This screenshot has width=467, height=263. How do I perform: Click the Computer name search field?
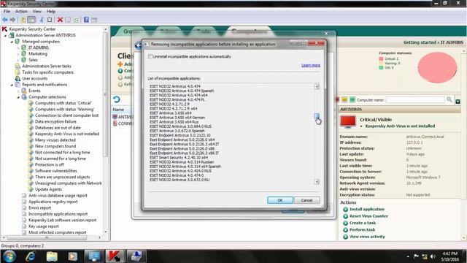pos(415,100)
